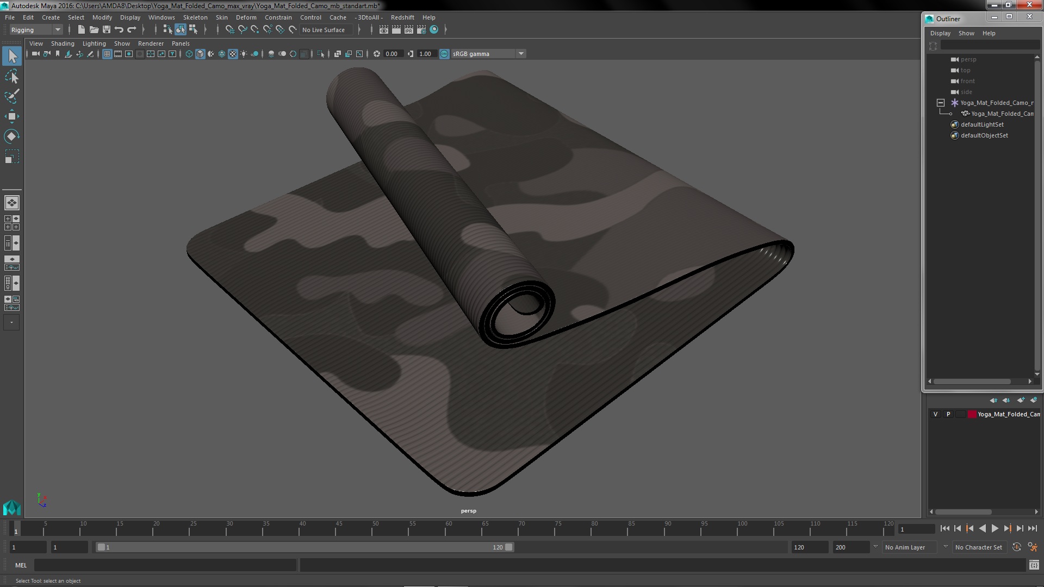Enable snap to view planes
Viewport: 1044px width, 587px height.
(280, 30)
